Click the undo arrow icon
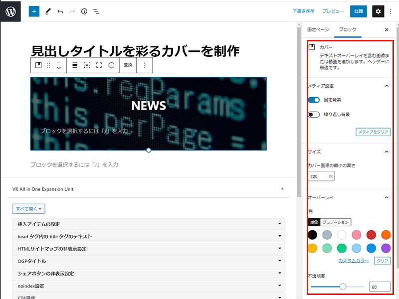 tap(60, 11)
